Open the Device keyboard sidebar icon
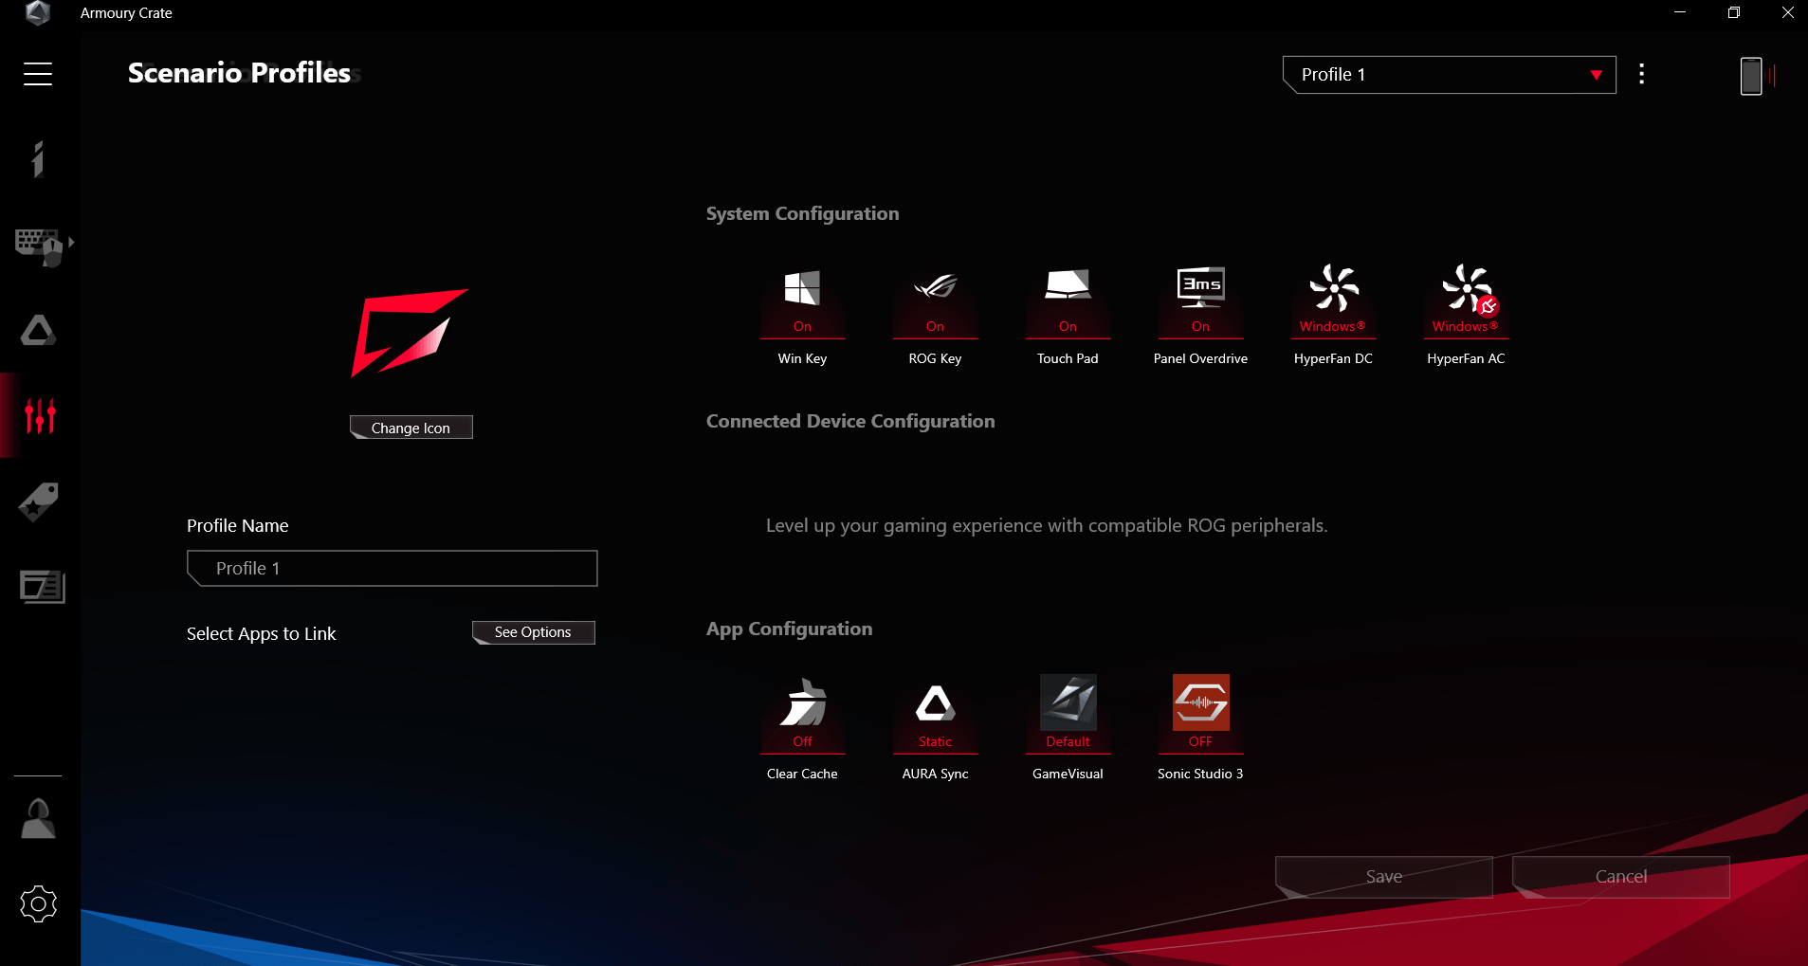This screenshot has width=1808, height=966. tap(38, 246)
